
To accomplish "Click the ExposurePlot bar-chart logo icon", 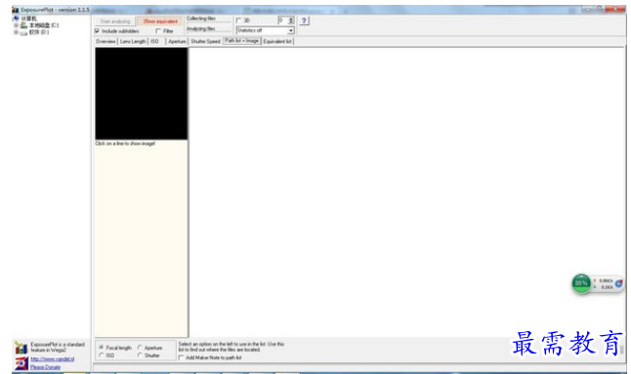I will pyautogui.click(x=21, y=348).
